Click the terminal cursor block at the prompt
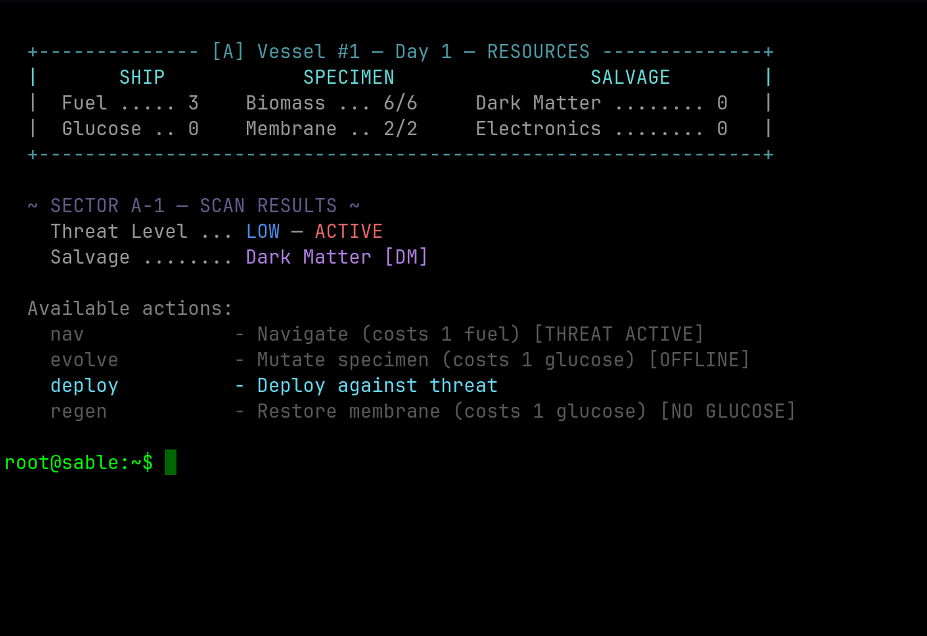927x636 pixels. click(170, 462)
